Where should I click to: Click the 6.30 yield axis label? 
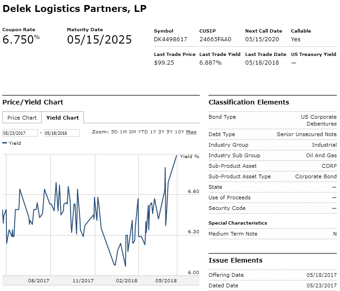tap(193, 231)
